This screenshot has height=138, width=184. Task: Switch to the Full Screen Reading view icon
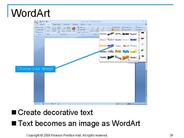[120, 104]
